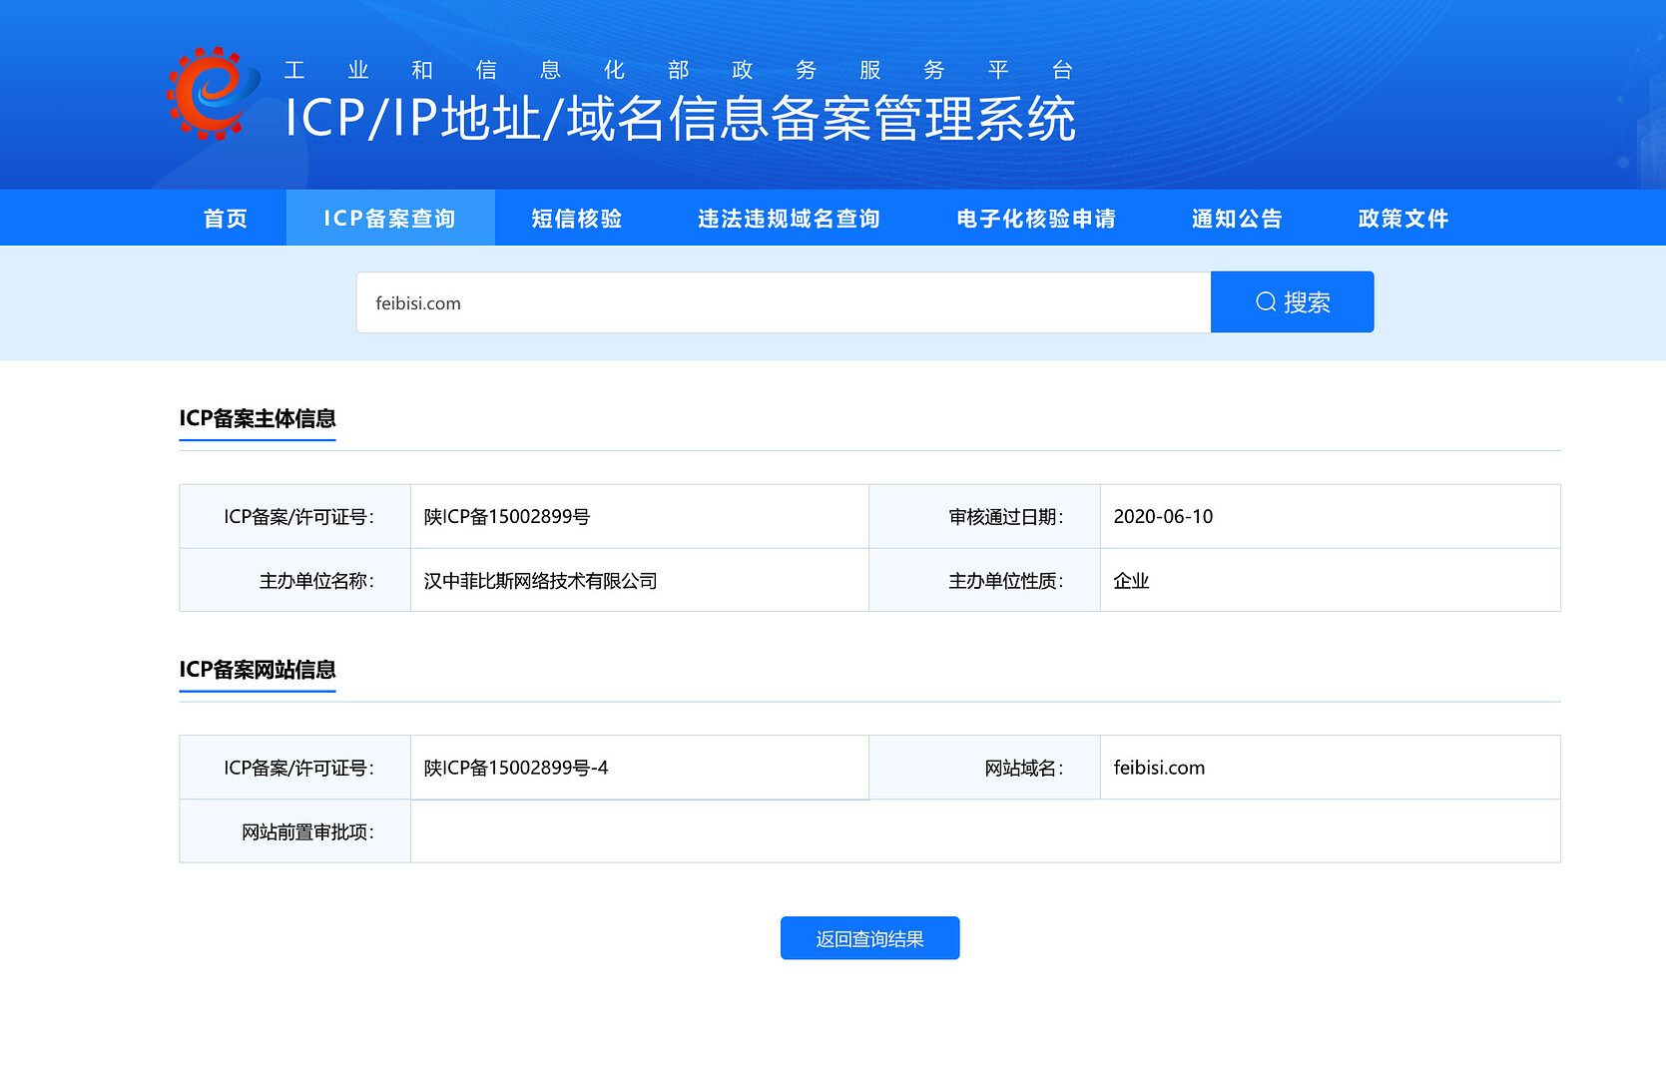Viewport: 1666px width, 1078px height.
Task: Open the 通知公告 menu item
Action: pyautogui.click(x=1237, y=219)
